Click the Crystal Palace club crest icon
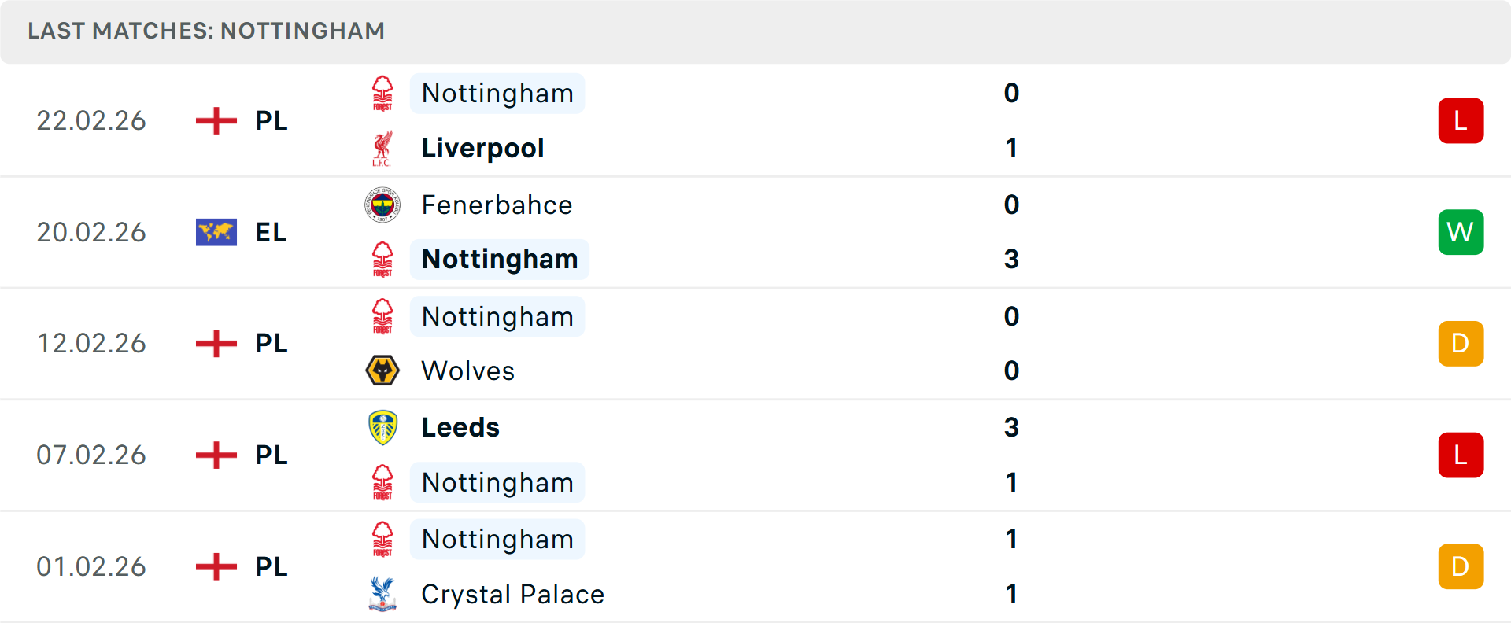The image size is (1511, 623). coord(382,595)
